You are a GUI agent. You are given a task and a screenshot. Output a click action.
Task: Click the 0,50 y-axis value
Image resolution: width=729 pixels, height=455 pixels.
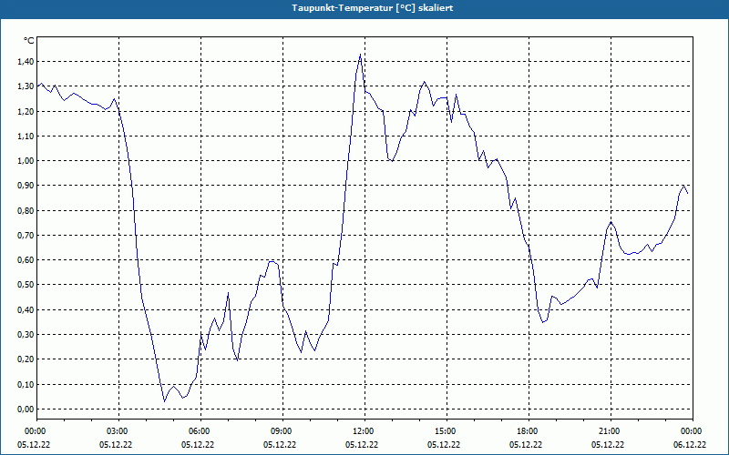pos(25,285)
